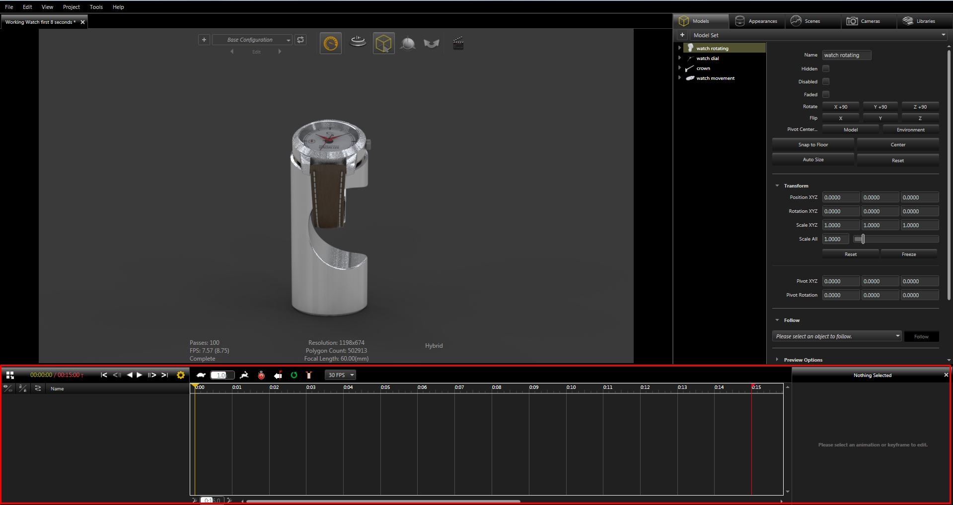Viewport: 953px width, 505px height.
Task: Toggle the Faded checkbox
Action: click(826, 94)
